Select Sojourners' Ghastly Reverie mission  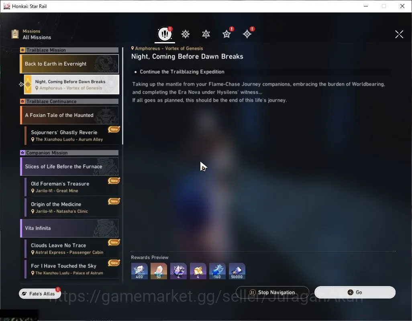pos(72,136)
